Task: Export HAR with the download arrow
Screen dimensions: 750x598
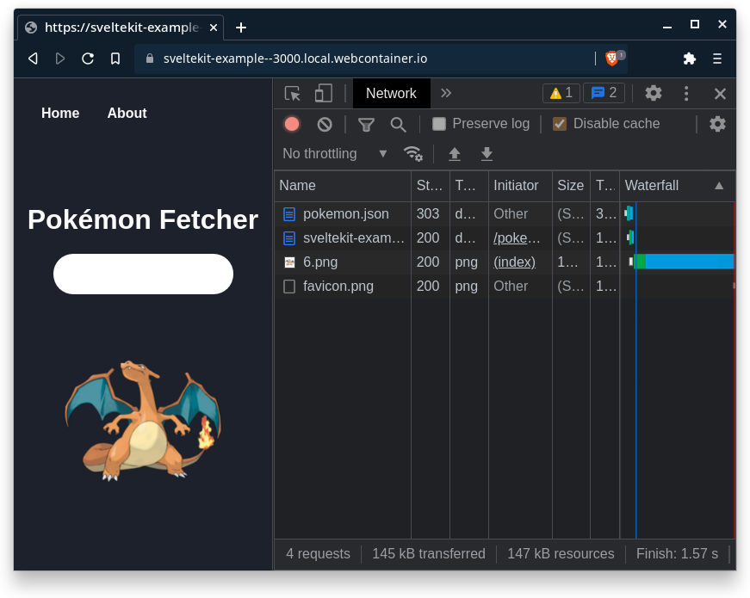Action: (x=487, y=154)
